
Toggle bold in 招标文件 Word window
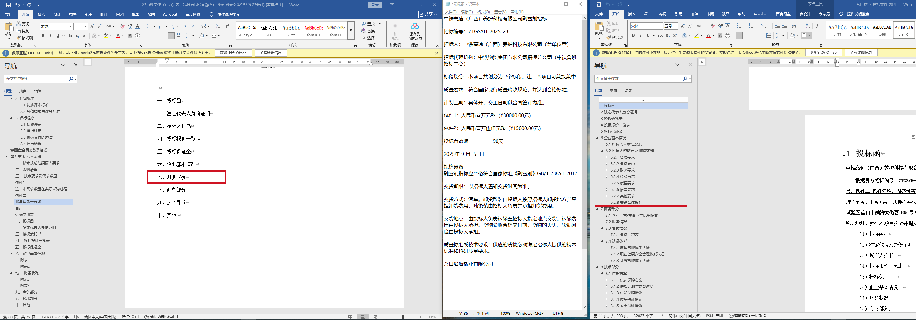coord(43,36)
